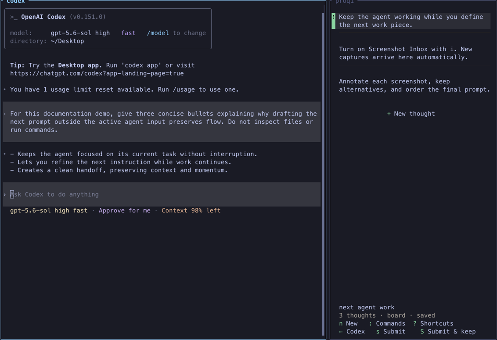The image size is (497, 340).
Task: Click the ': Commands' shortcut hint
Action: tap(387, 323)
